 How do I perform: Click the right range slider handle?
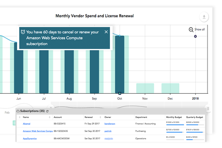point(208,108)
